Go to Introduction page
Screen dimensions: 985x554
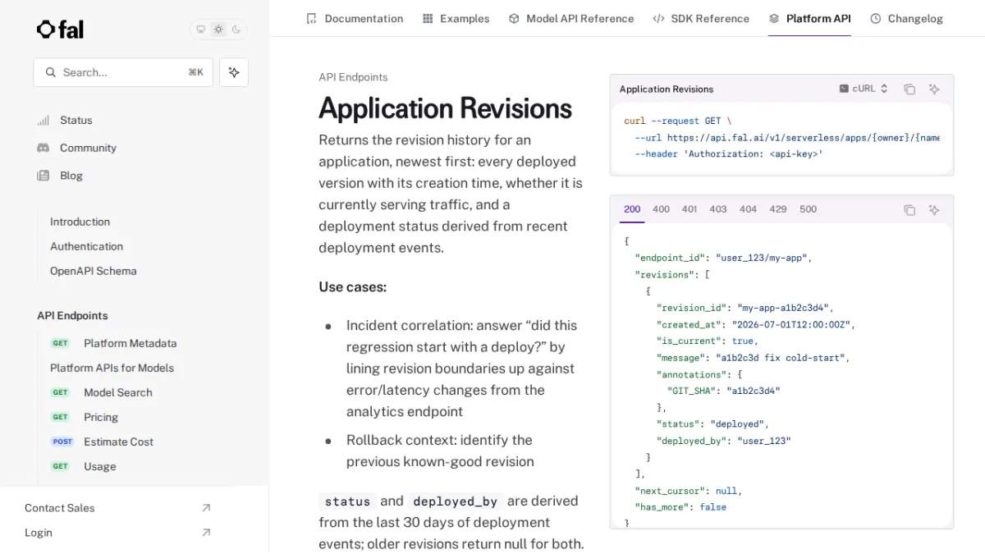click(80, 222)
